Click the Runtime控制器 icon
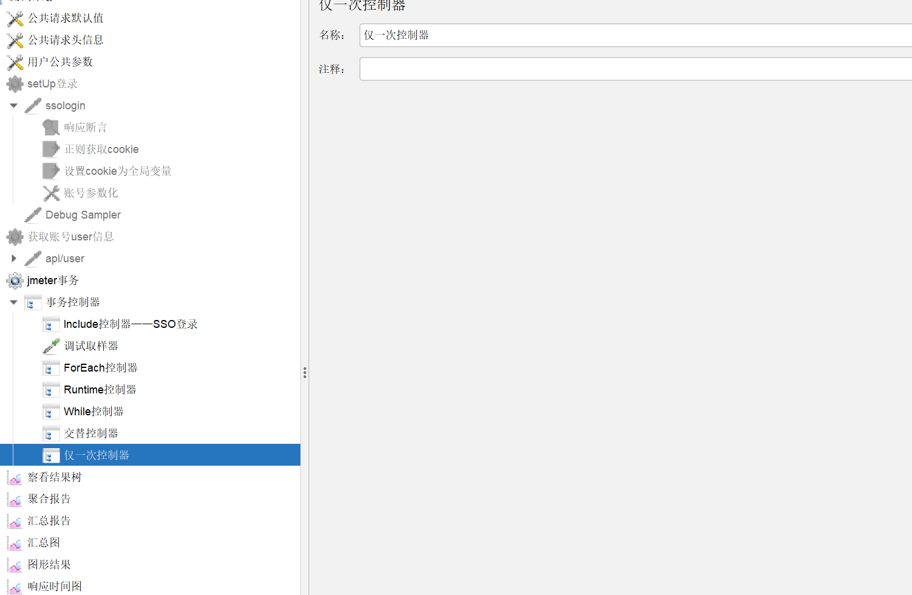The width and height of the screenshot is (912, 595). pyautogui.click(x=52, y=390)
